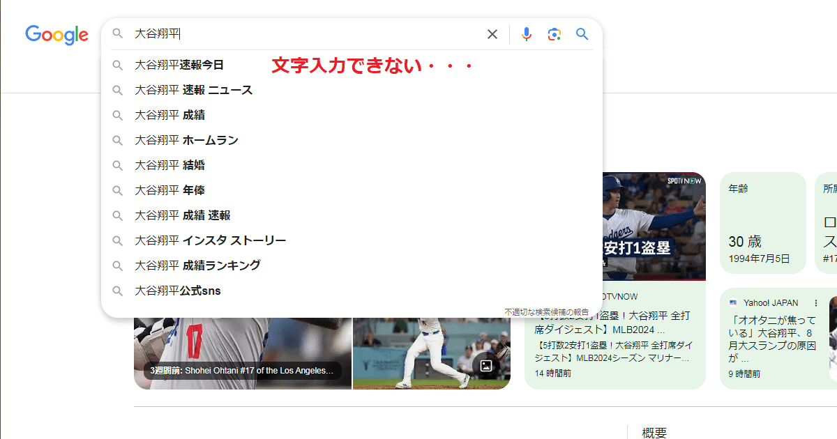Clear search text with the X icon
Image resolution: width=837 pixels, height=439 pixels.
(492, 33)
